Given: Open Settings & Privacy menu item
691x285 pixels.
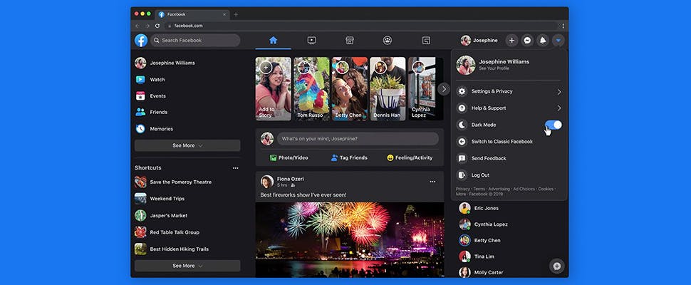Looking at the screenshot, I should (509, 92).
